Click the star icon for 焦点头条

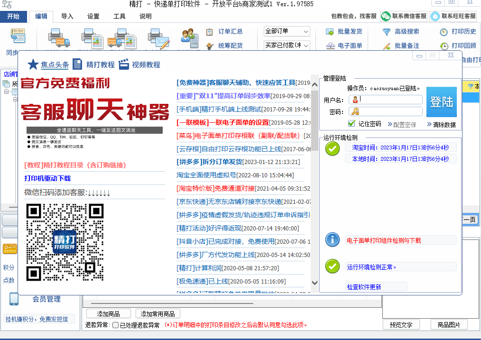(x=33, y=64)
